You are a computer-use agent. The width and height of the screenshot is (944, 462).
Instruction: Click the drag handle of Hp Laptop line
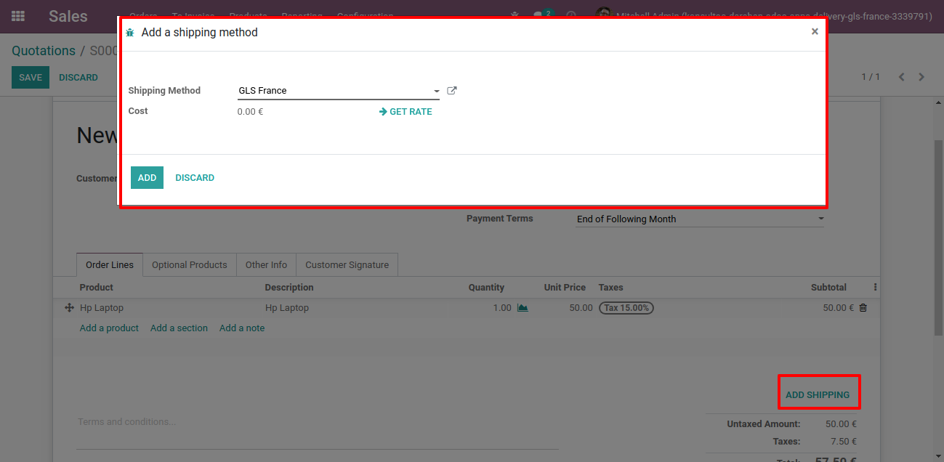coord(70,308)
